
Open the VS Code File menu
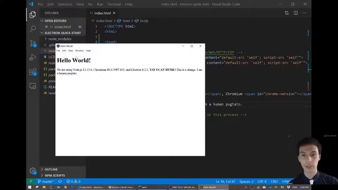[x=40, y=4]
